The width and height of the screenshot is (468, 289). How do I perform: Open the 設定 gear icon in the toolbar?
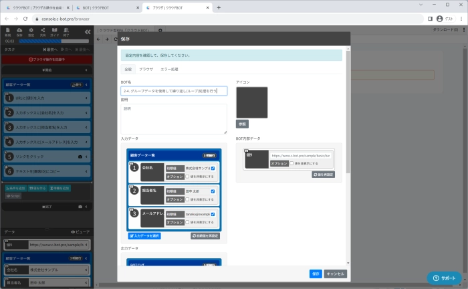pos(31,31)
